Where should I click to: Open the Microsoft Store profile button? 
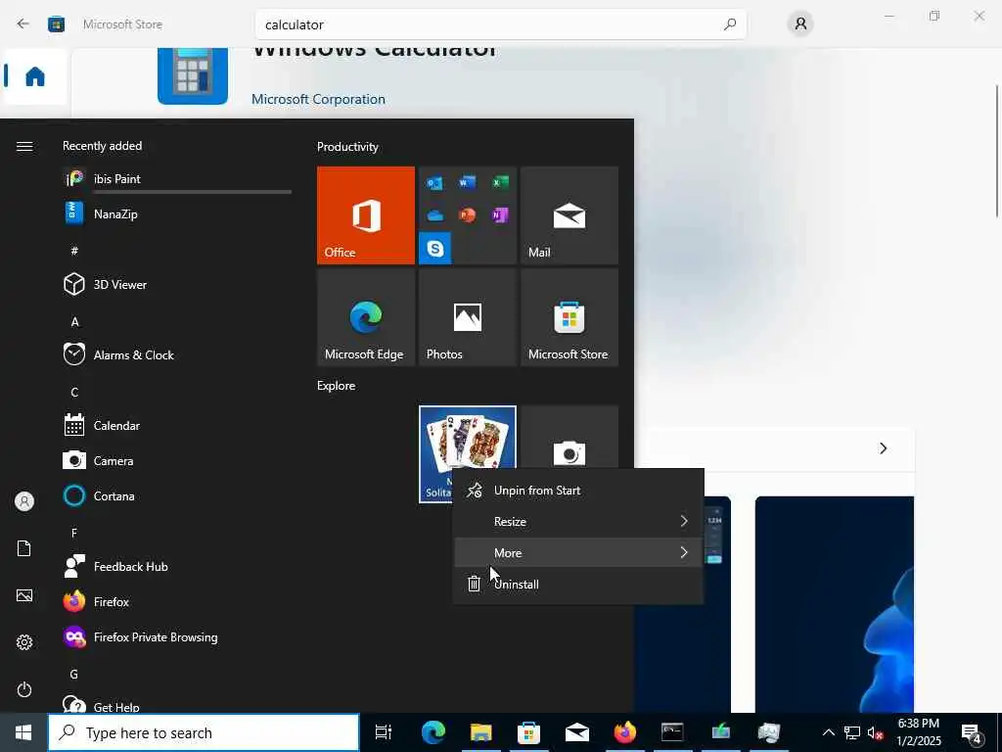click(800, 24)
